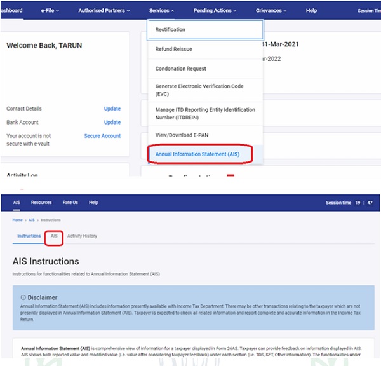Switch to the AIS tab
381x366 pixels.
(x=54, y=236)
